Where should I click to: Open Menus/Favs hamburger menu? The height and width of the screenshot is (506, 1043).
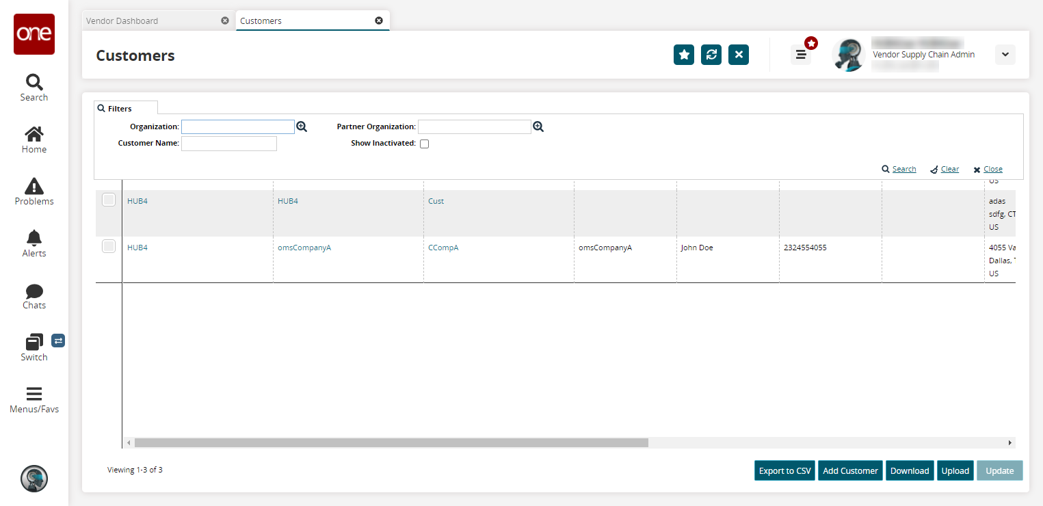pyautogui.click(x=34, y=400)
